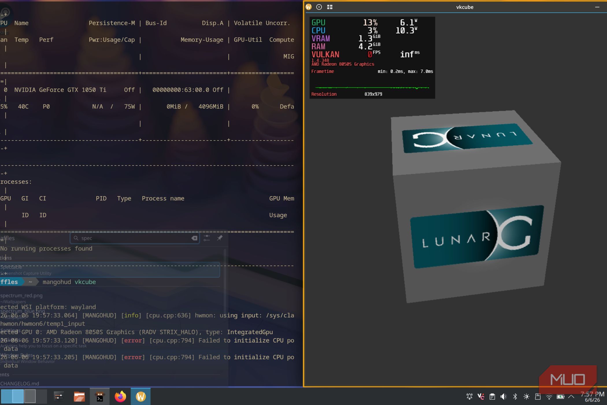This screenshot has width=607, height=405.
Task: Open the clipboard tray icon
Action: pyautogui.click(x=492, y=397)
